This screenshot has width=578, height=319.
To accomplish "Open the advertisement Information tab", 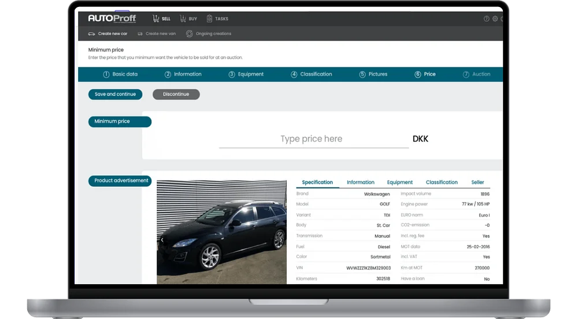I will point(361,182).
